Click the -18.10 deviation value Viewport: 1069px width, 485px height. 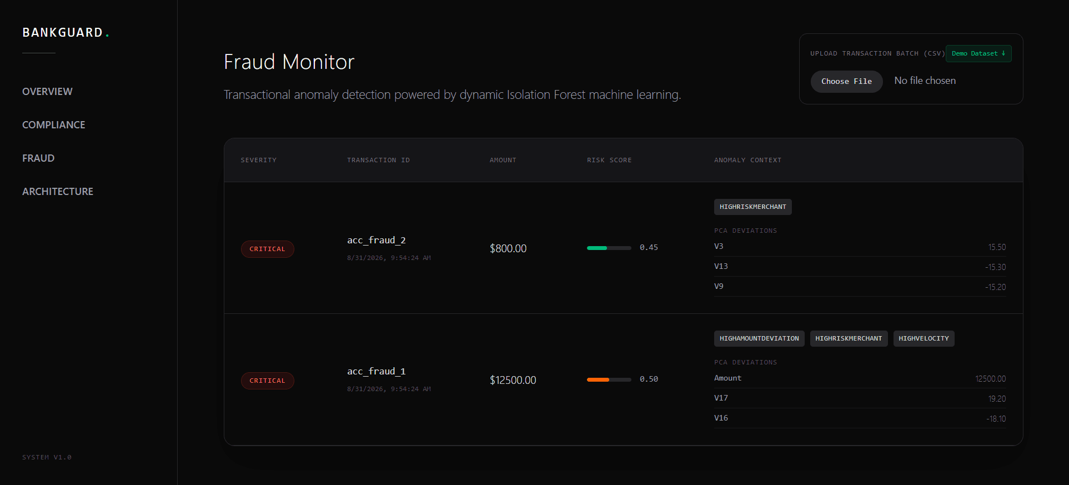tap(996, 419)
